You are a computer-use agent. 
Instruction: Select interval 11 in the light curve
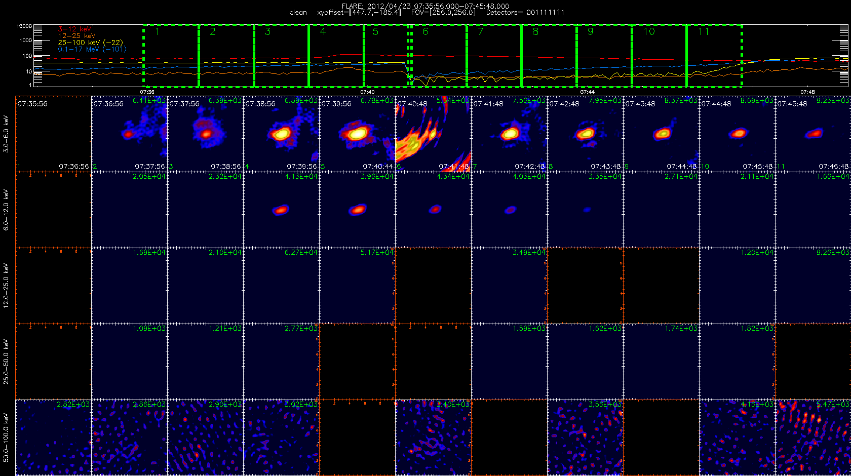tap(714, 55)
